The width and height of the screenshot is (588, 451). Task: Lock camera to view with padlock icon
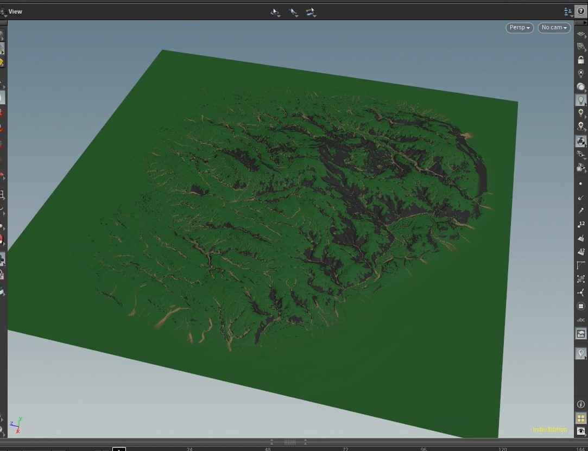tap(581, 60)
